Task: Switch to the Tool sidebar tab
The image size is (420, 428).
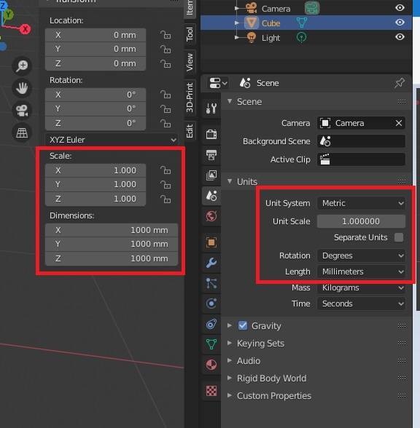Action: coord(190,34)
